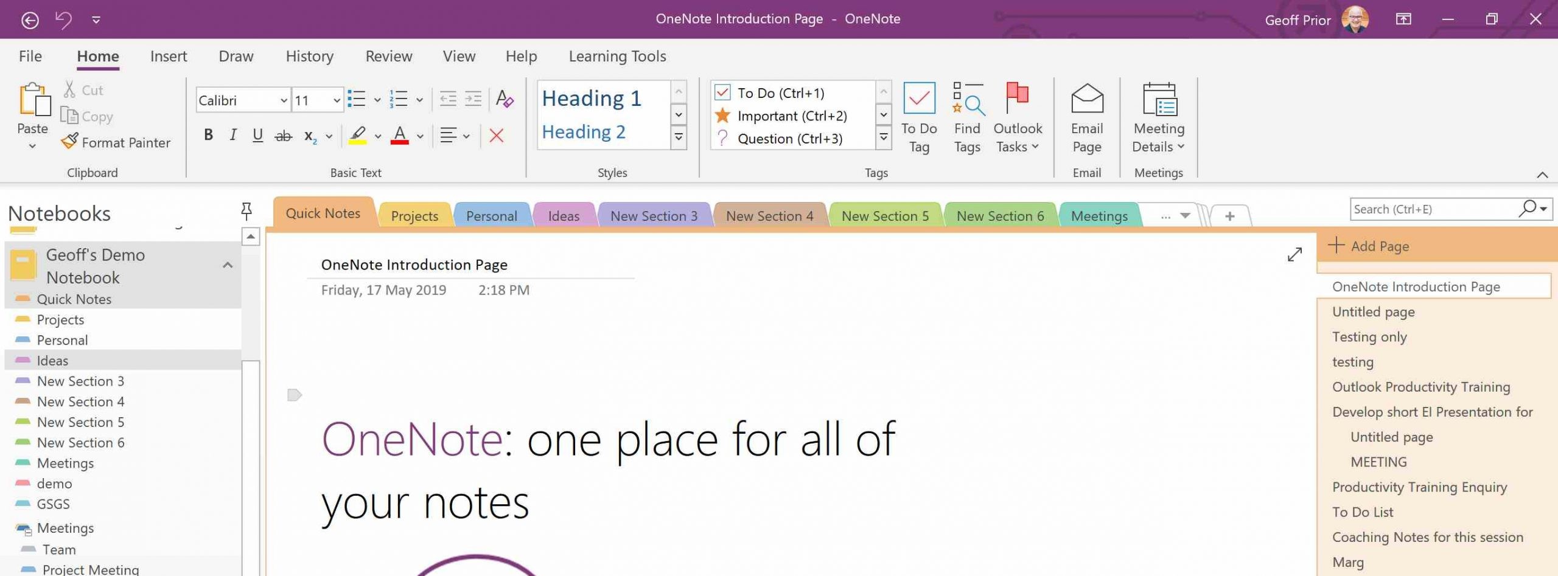
Task: Open the font size dropdown
Action: coord(337,99)
